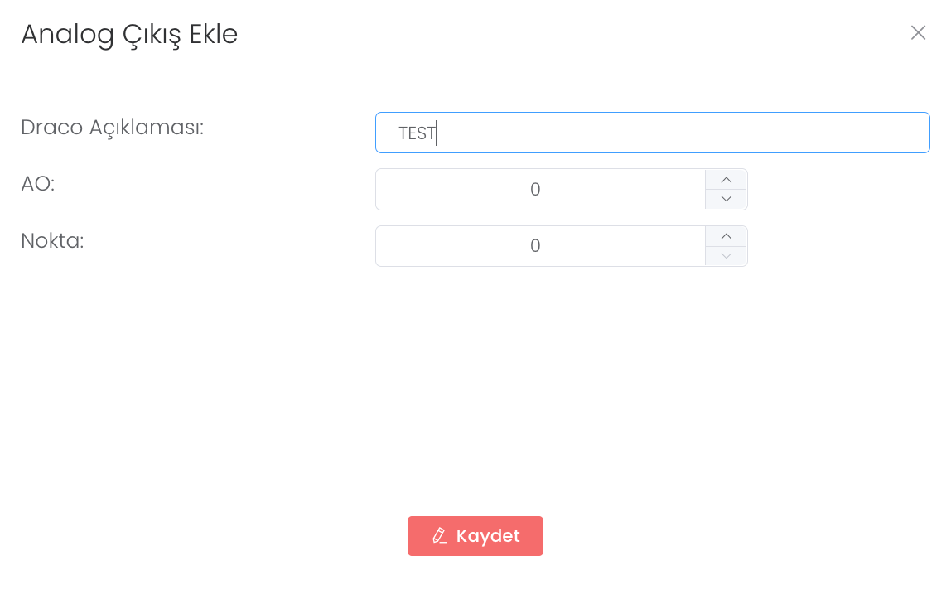Click the TEST text in description field

[417, 133]
